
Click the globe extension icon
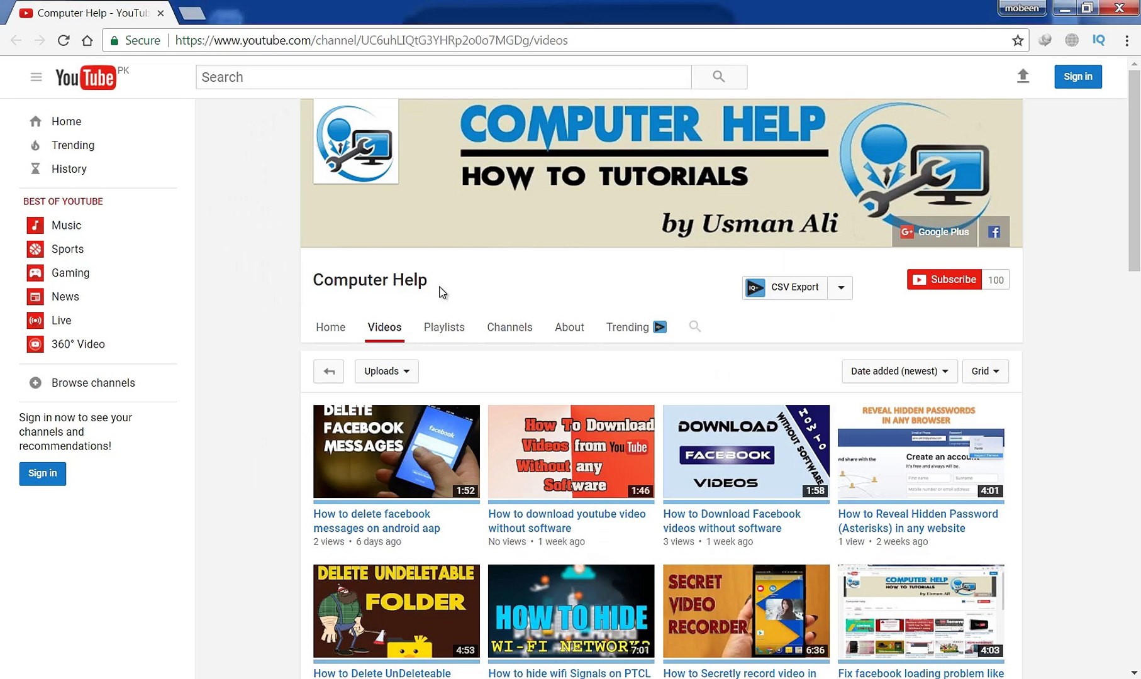(1072, 40)
